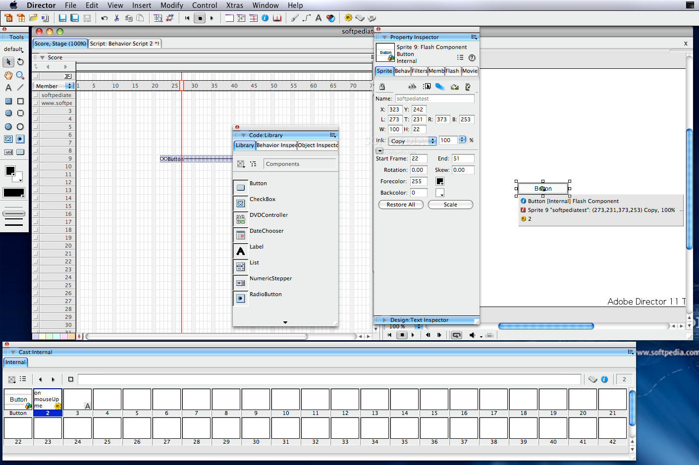This screenshot has height=465, width=699.
Task: Expand the Design:Text Inspector panel
Action: (x=385, y=320)
